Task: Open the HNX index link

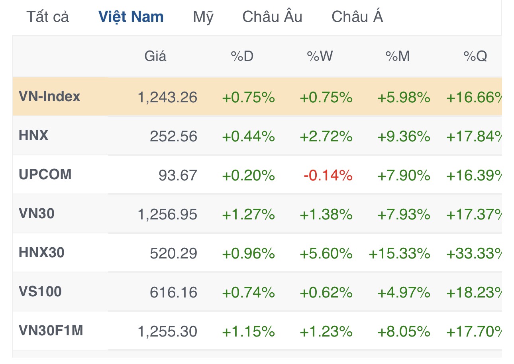Action: pos(33,136)
